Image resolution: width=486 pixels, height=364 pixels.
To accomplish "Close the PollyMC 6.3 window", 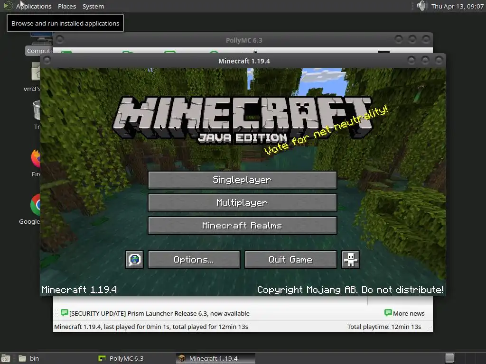I will click(x=426, y=39).
